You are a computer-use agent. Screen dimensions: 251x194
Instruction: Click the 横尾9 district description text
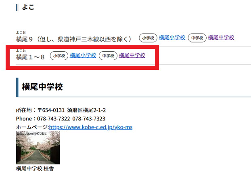[73, 39]
